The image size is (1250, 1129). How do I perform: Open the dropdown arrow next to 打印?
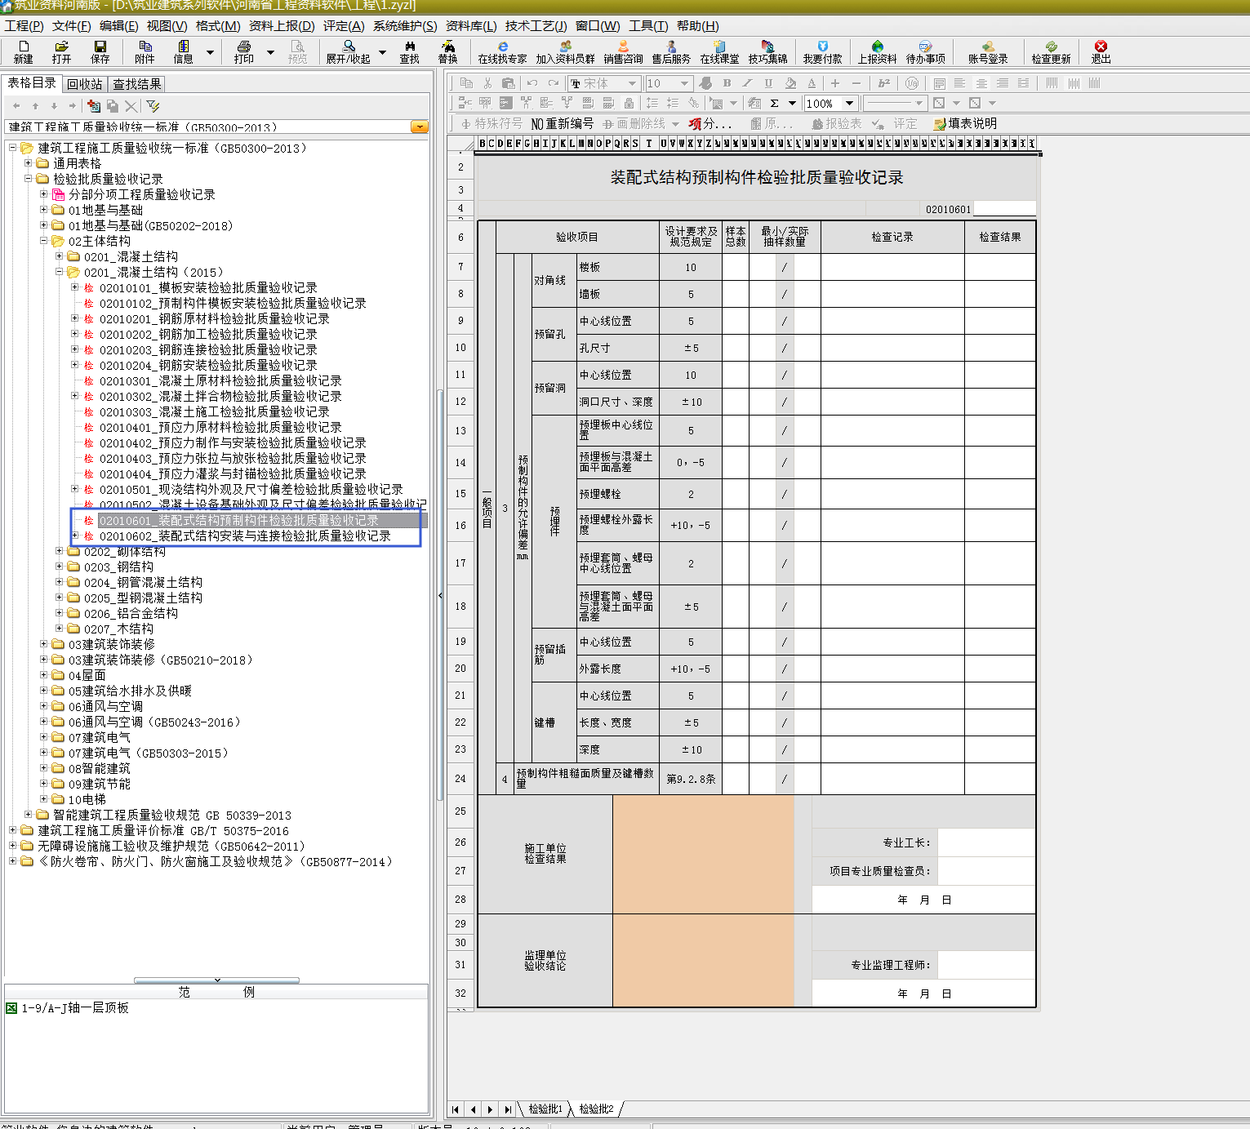(x=270, y=52)
